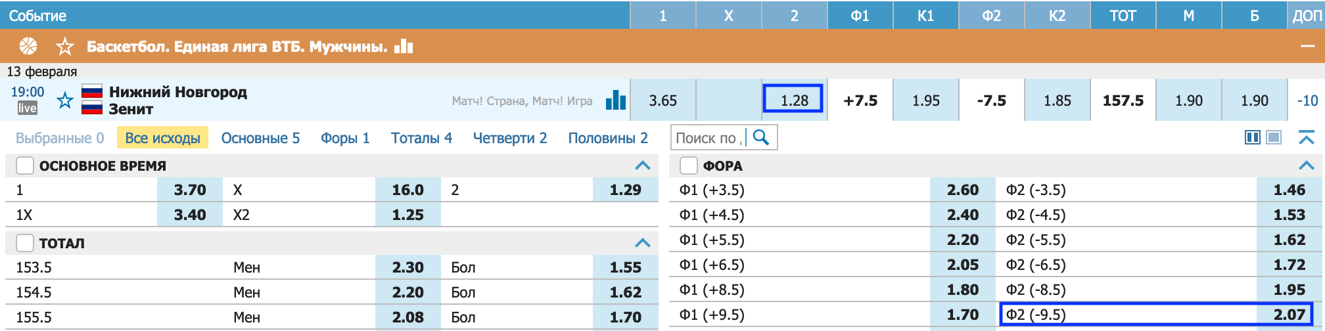This screenshot has height=331, width=1325.
Task: Click the basketball sport icon
Action: point(28,46)
